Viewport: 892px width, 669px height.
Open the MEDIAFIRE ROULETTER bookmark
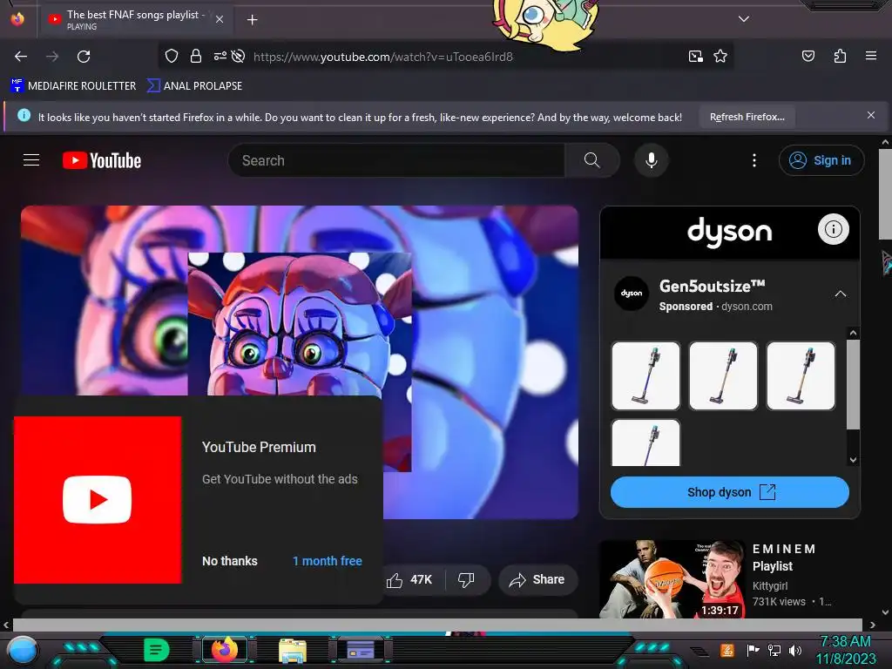pos(73,86)
